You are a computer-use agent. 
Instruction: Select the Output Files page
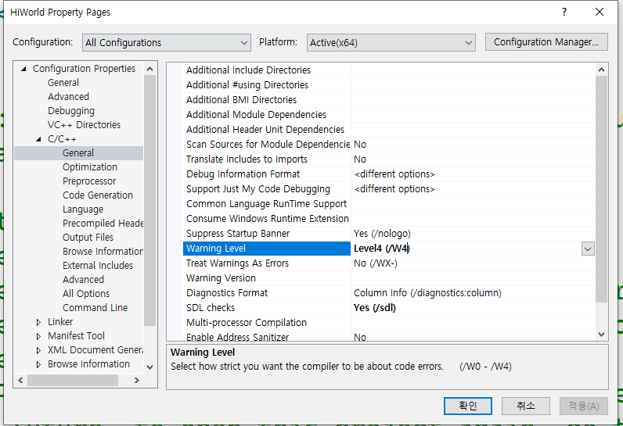(88, 237)
